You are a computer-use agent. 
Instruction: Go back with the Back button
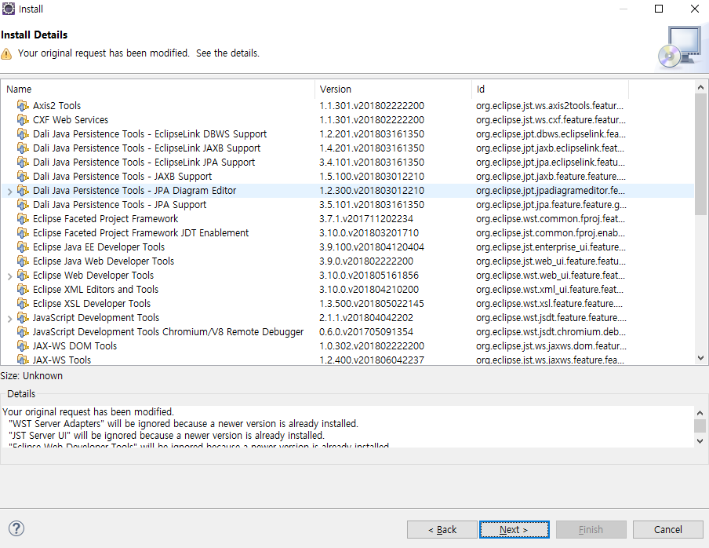coord(442,529)
